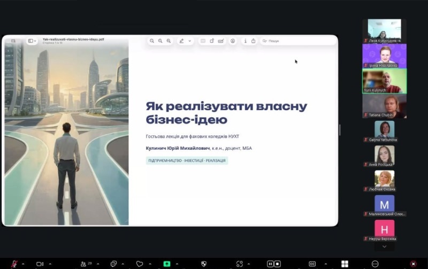Click the first magnifier zoom icon

tap(152, 41)
